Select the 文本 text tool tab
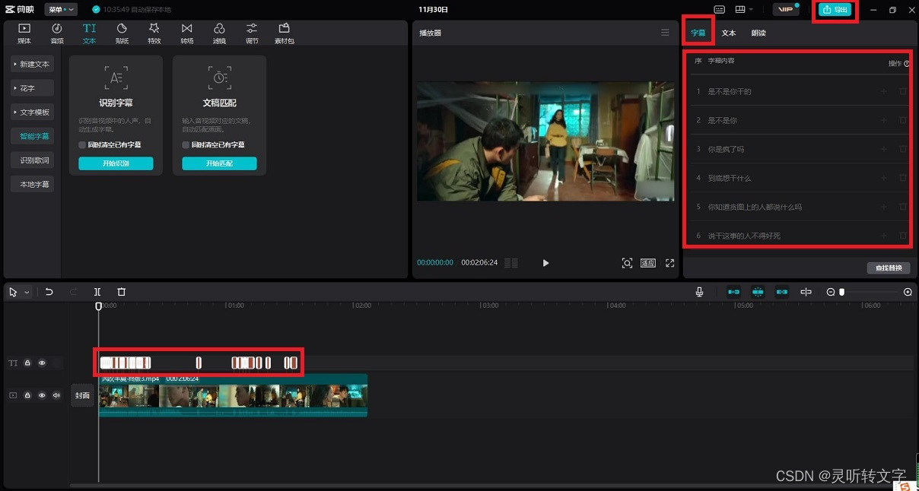This screenshot has height=491, width=919. tap(89, 33)
